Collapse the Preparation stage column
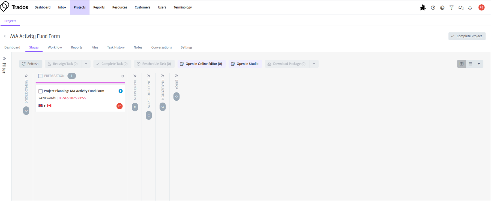 pyautogui.click(x=123, y=76)
